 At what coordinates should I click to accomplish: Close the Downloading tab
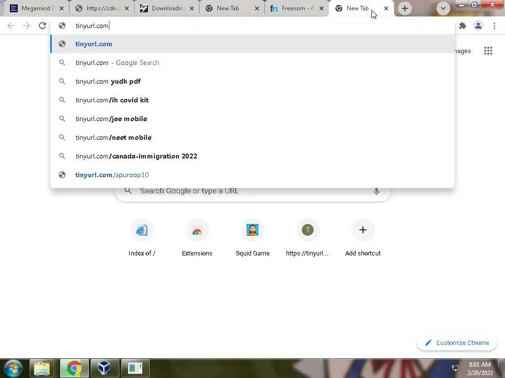point(192,8)
